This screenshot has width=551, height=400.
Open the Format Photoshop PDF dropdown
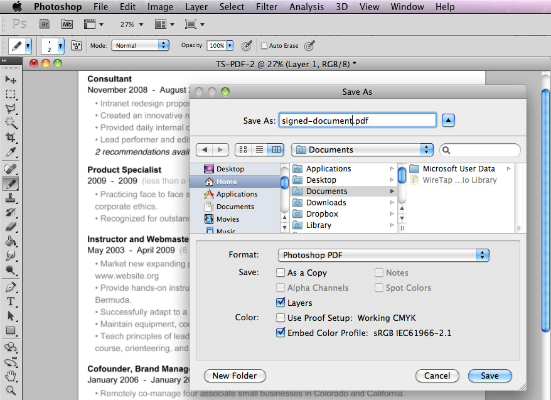[x=383, y=255]
